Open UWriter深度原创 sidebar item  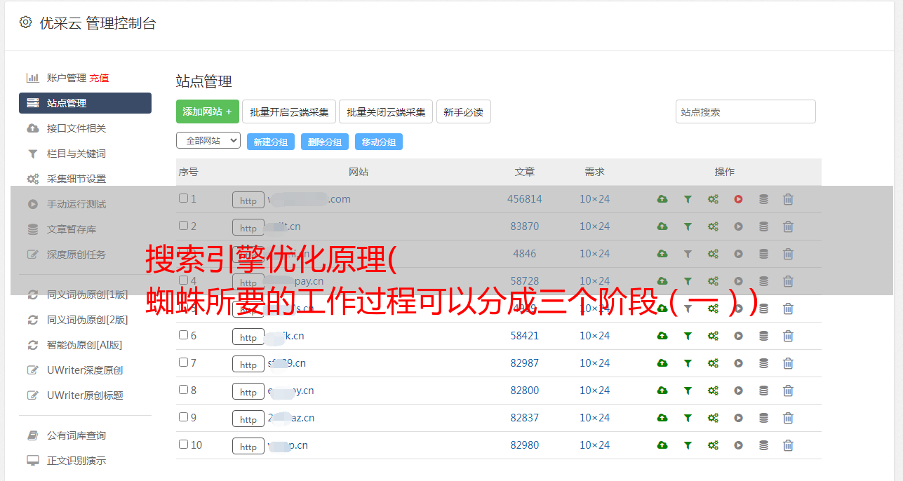[85, 370]
